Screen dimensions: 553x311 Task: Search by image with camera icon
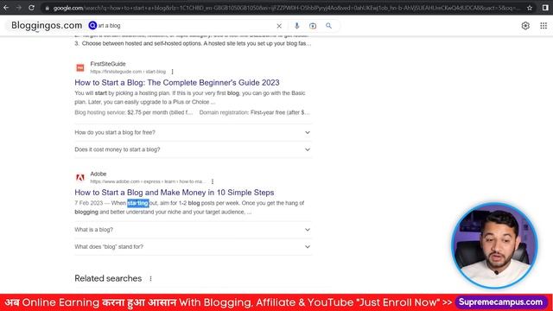point(313,26)
